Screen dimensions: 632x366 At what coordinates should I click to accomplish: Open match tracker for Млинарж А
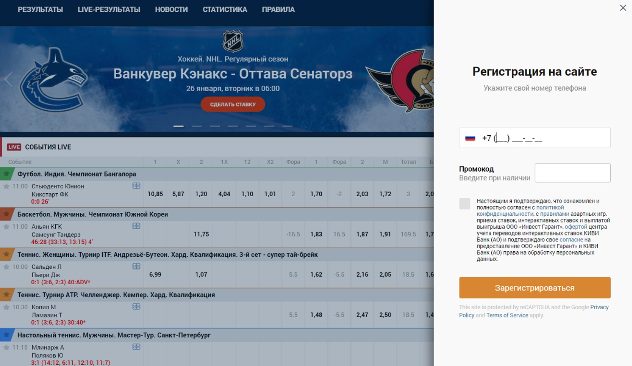[x=136, y=347]
